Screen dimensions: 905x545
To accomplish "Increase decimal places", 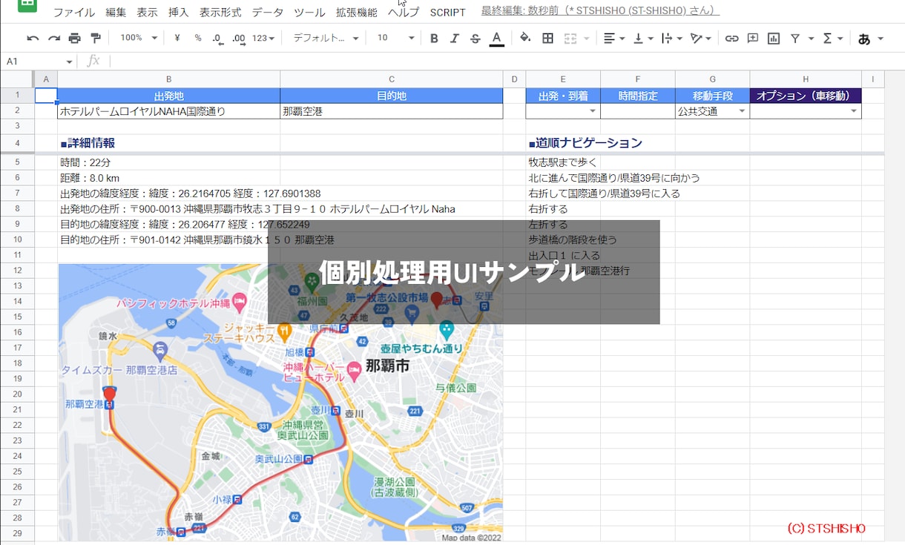I will tap(239, 38).
